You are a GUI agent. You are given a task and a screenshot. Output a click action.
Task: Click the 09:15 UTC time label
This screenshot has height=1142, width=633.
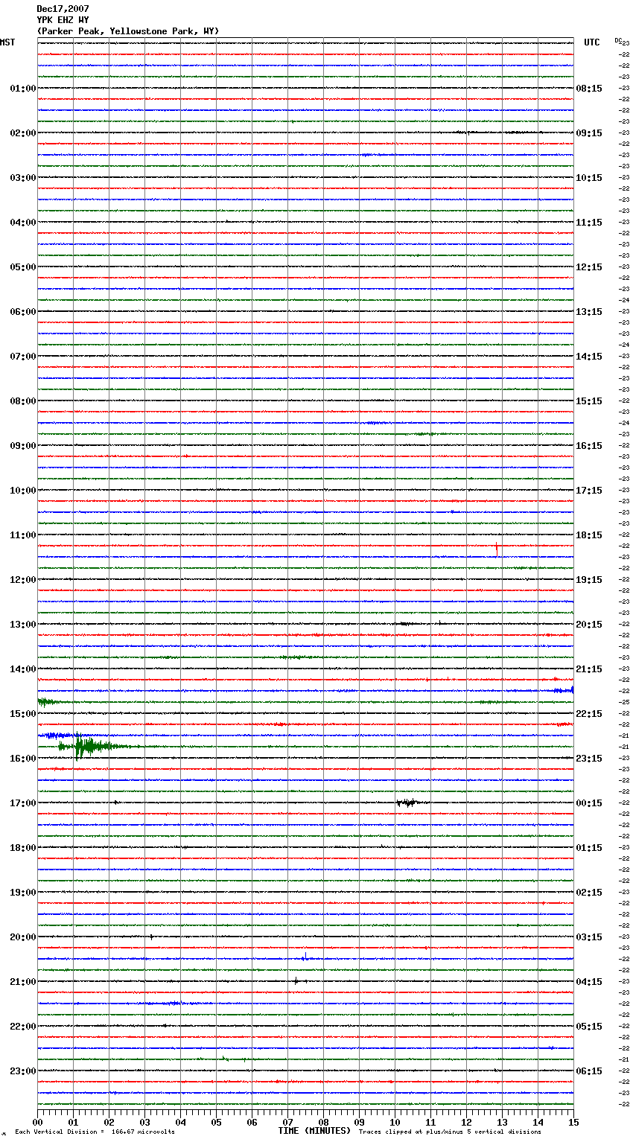(589, 133)
